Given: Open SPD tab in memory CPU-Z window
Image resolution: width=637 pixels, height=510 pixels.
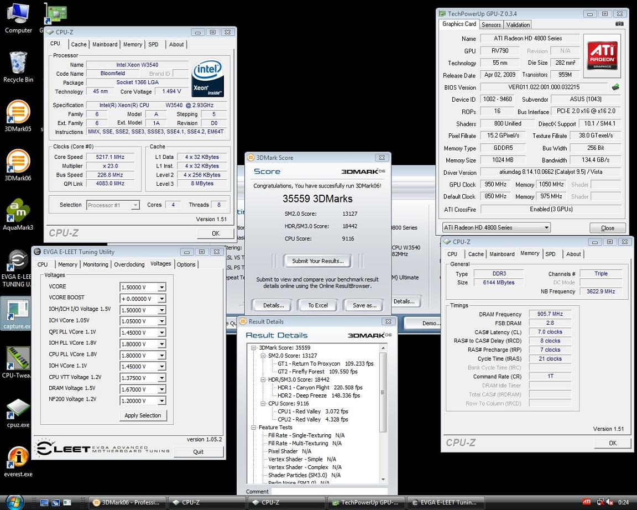Looking at the screenshot, I should pos(551,254).
